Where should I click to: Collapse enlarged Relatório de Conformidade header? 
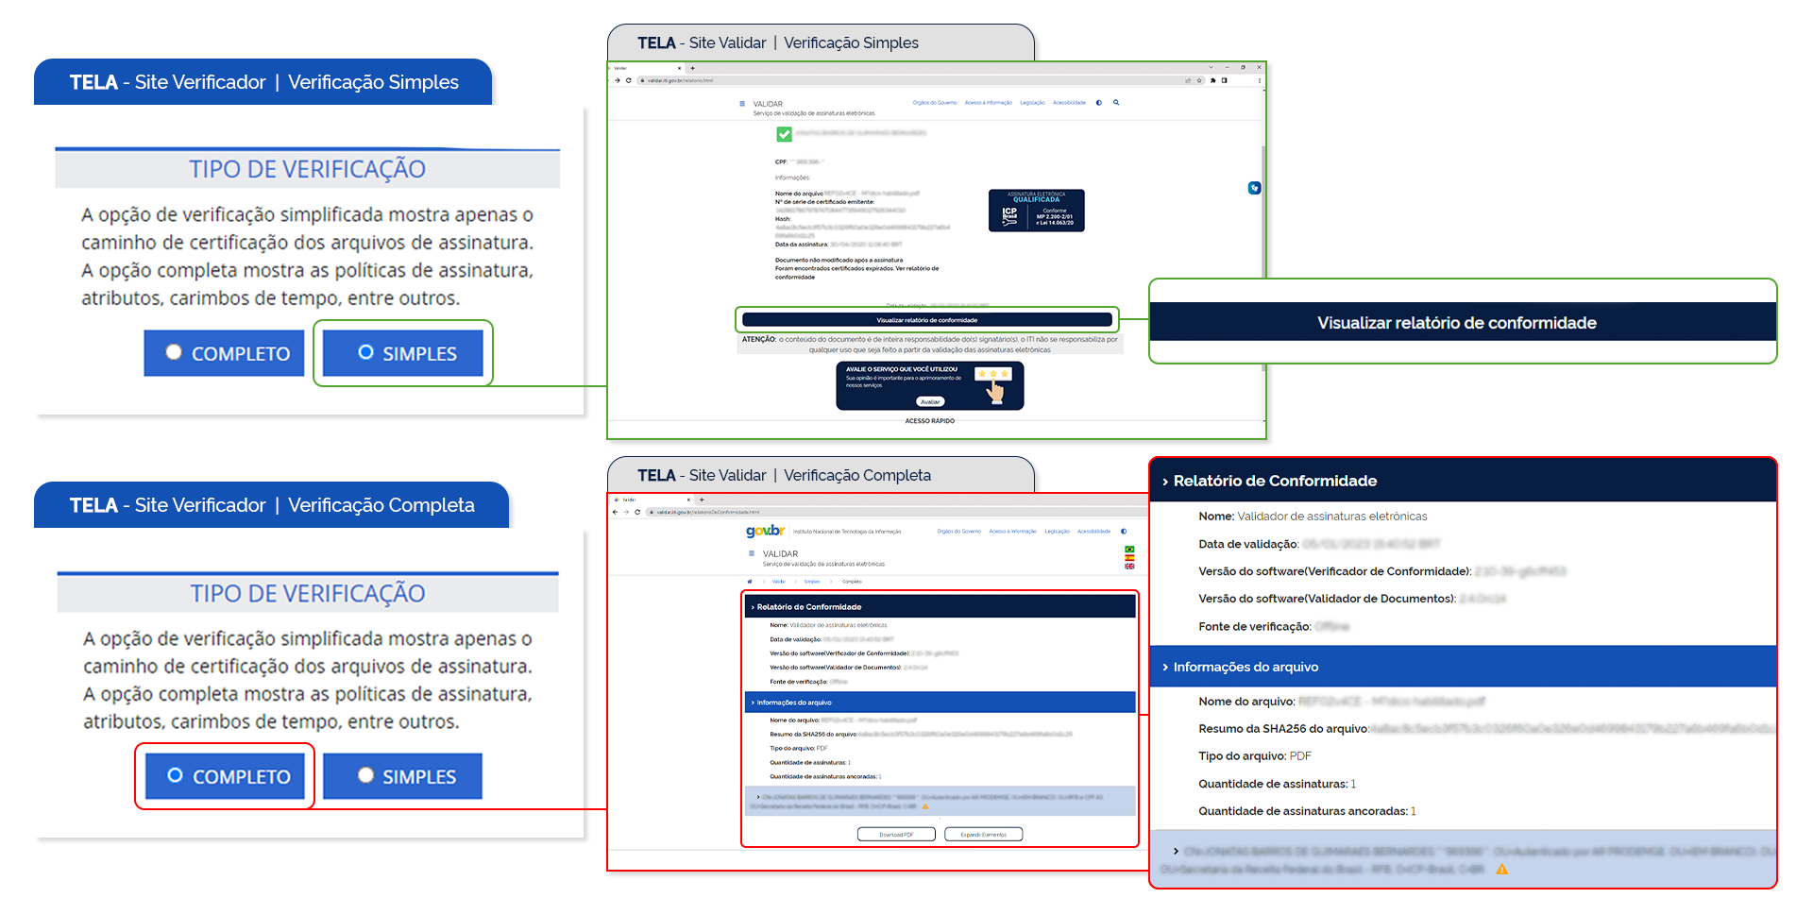1463,481
